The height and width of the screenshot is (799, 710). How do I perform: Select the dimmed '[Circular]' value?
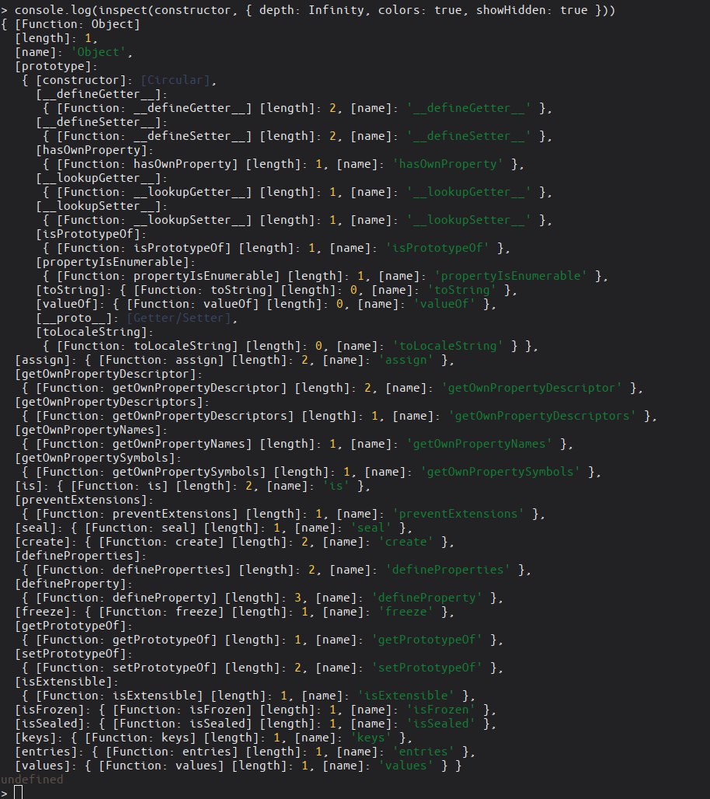(176, 80)
